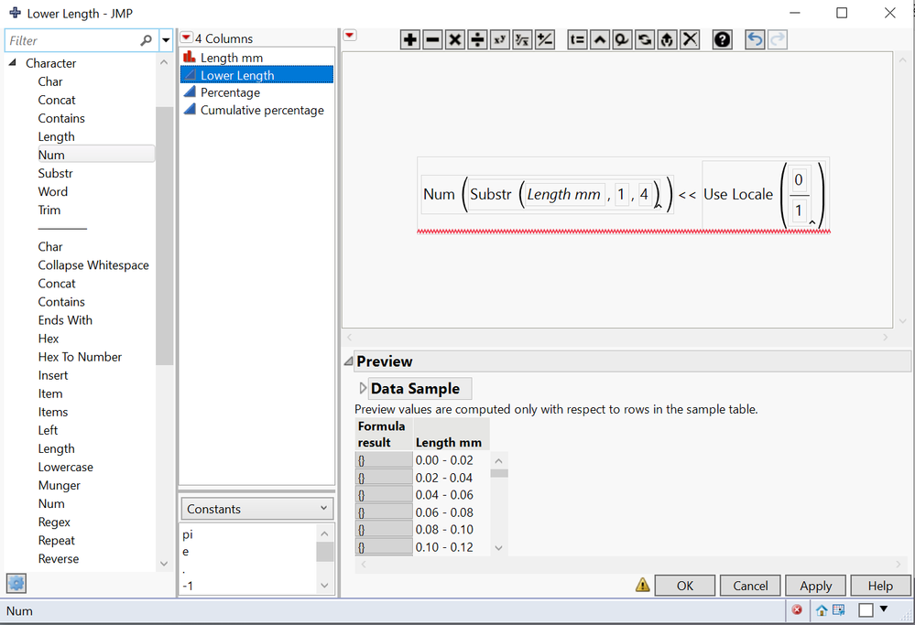The image size is (915, 625).
Task: Open the 4 Columns red triangle menu
Action: (x=186, y=38)
